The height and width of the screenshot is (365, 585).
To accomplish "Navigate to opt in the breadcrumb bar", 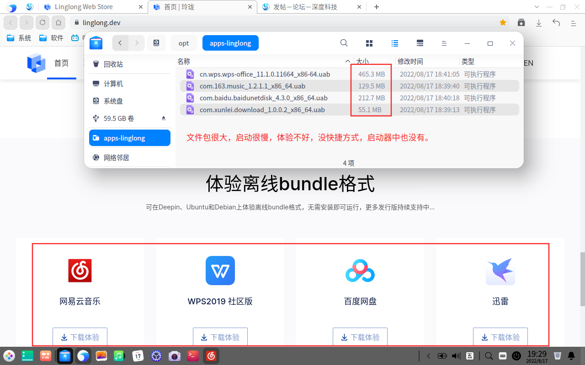I will click(184, 42).
